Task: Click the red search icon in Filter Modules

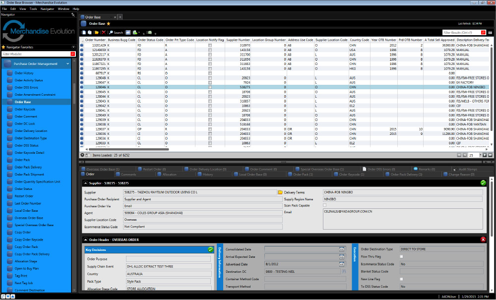Action: [x=73, y=54]
